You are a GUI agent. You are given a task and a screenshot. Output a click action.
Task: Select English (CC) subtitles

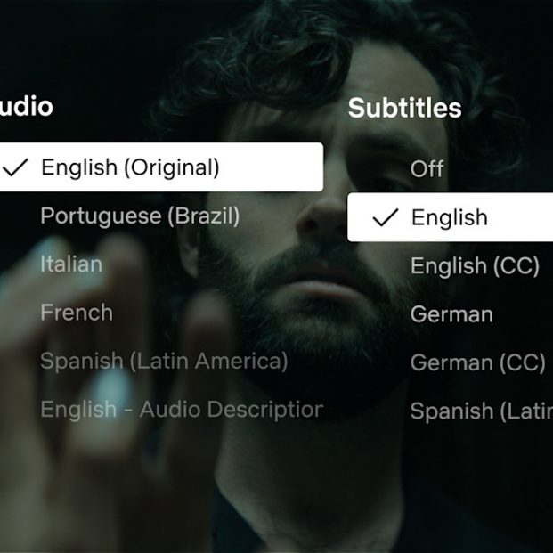474,266
